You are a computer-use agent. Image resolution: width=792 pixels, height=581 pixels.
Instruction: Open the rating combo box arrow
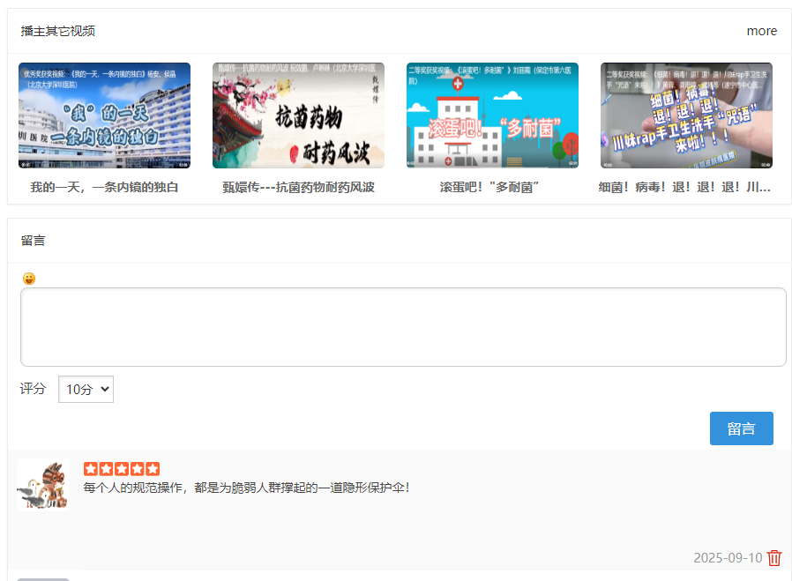click(103, 389)
